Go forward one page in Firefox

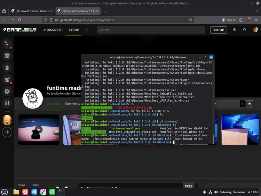[x=12, y=20]
